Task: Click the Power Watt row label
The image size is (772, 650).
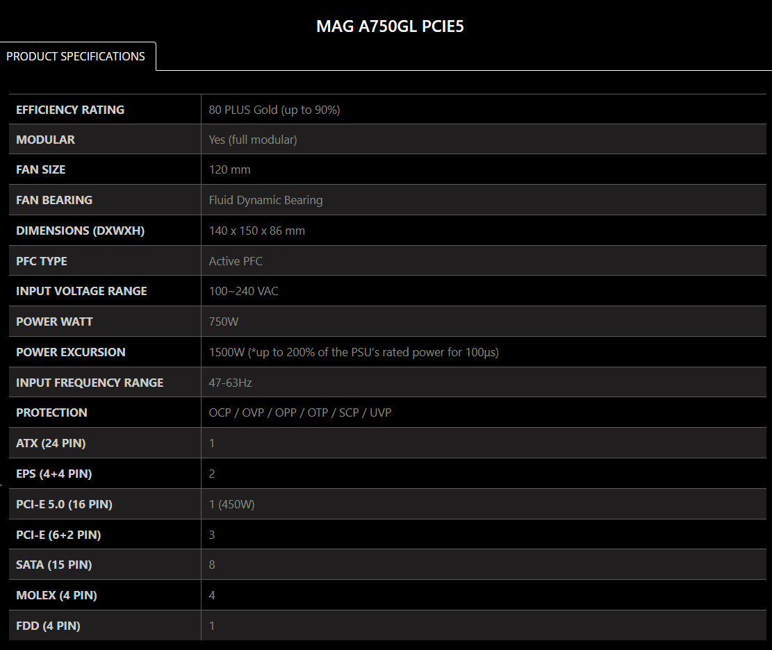Action: coord(54,322)
